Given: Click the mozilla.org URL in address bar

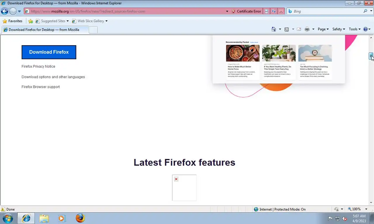Looking at the screenshot, I should tap(88, 11).
